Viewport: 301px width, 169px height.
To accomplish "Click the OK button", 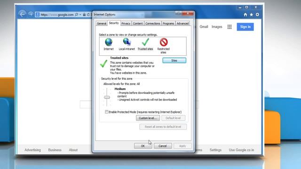I will (x=143, y=146).
